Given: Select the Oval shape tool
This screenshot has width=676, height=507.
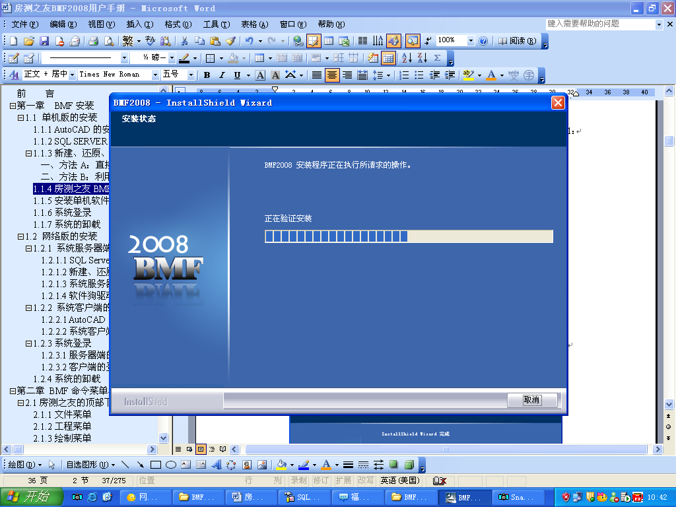Looking at the screenshot, I should 171,465.
